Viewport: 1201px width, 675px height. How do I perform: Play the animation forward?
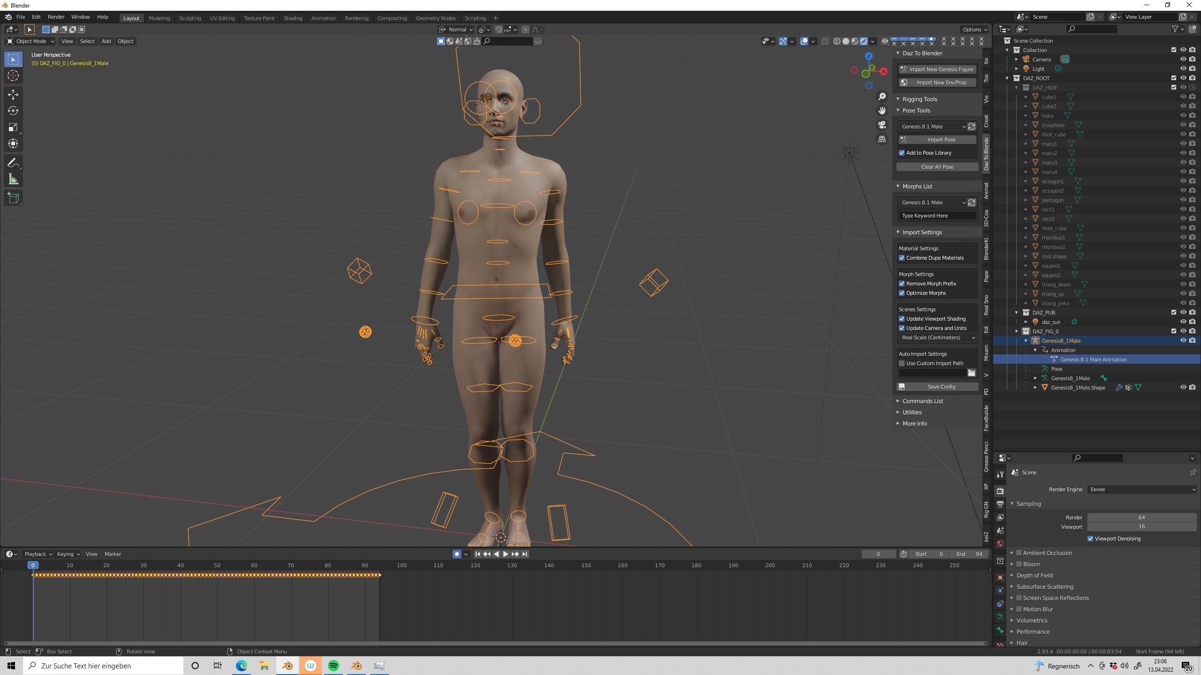pos(506,554)
